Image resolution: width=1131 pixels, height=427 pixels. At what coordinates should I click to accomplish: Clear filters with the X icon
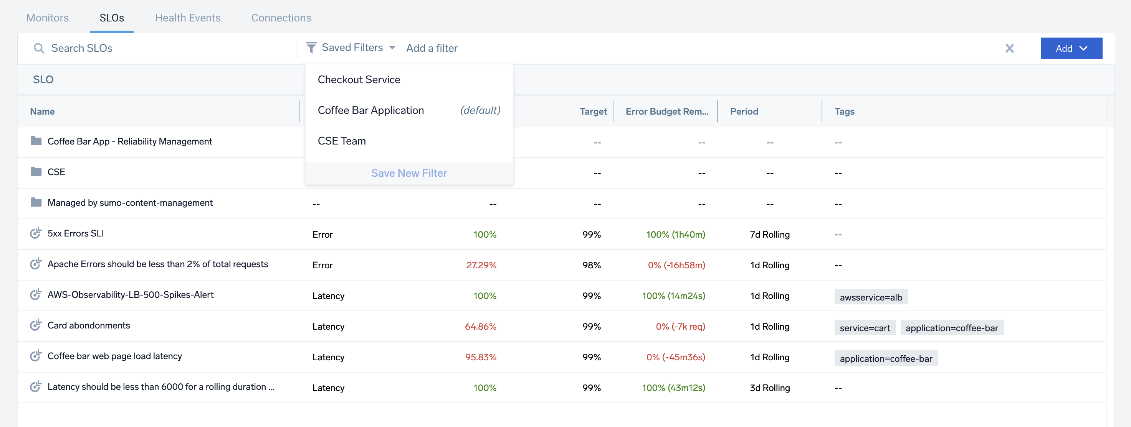[x=1009, y=48]
